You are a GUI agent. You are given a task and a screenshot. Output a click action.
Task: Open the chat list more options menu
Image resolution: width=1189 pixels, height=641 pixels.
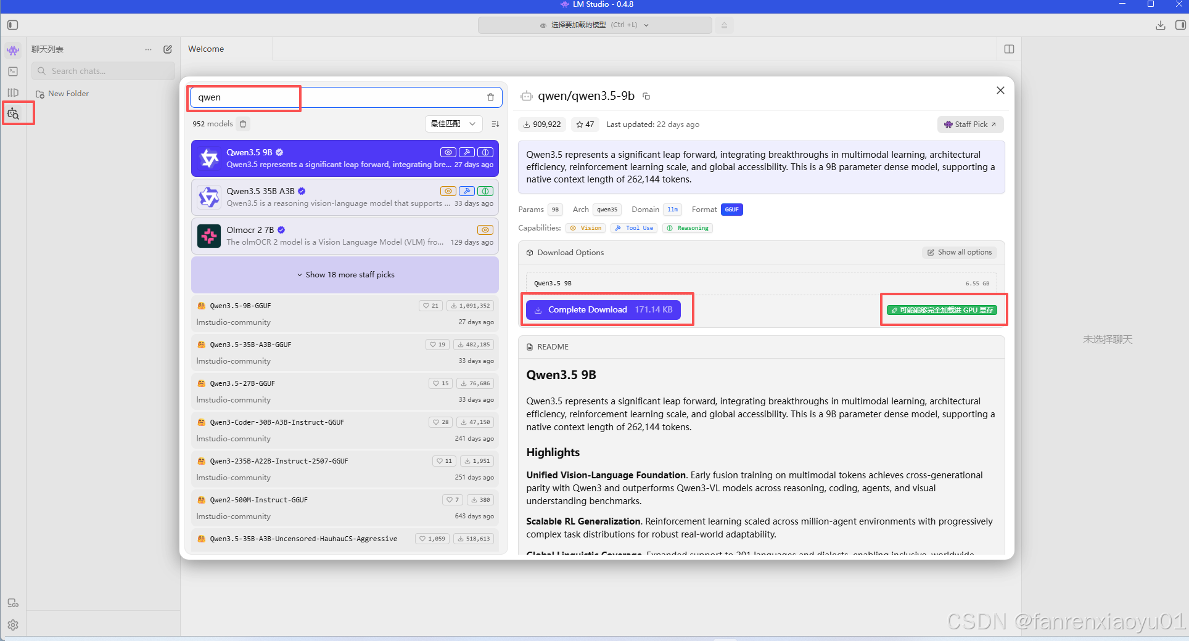click(148, 49)
